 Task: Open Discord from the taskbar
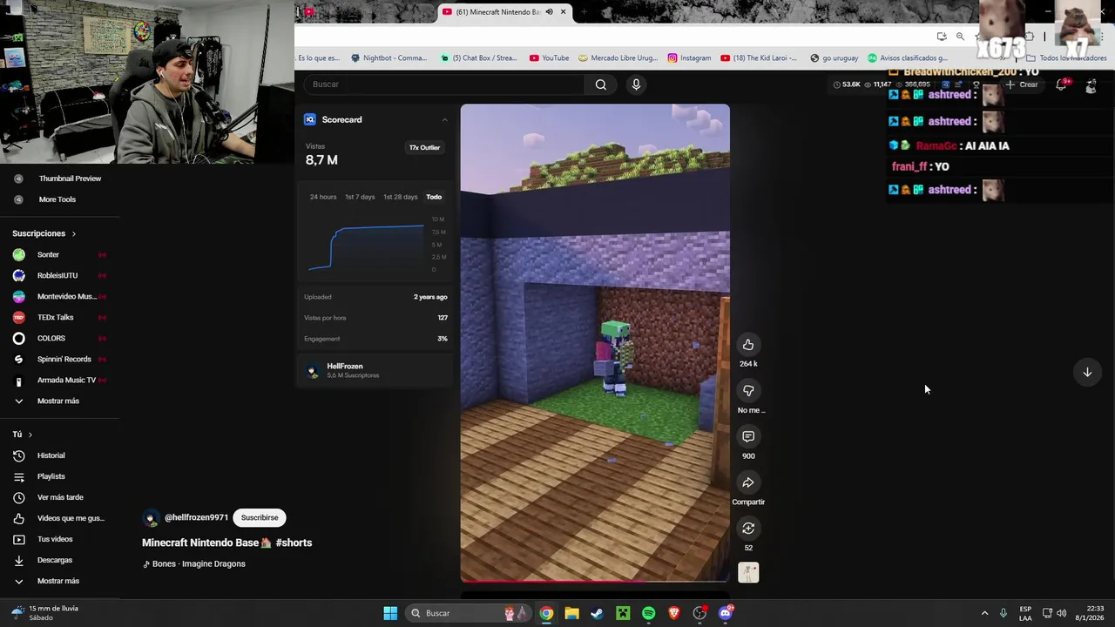[x=726, y=613]
